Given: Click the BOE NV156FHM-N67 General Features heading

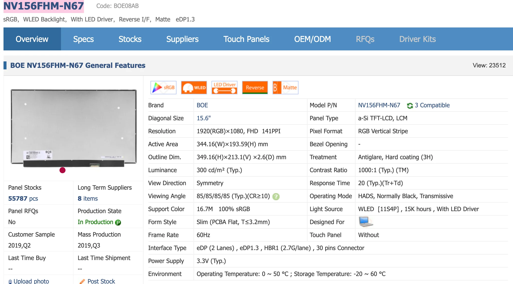Looking at the screenshot, I should (78, 65).
